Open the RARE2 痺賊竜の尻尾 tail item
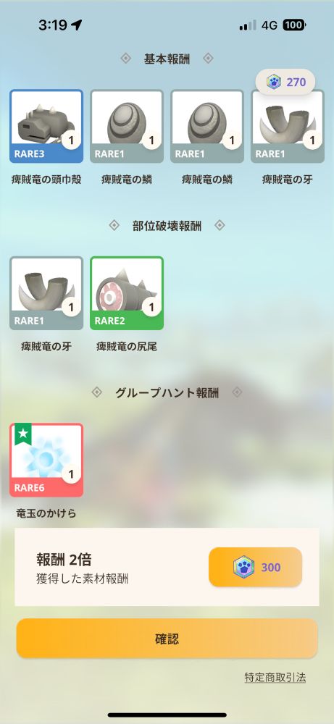334x724 pixels. 127,293
